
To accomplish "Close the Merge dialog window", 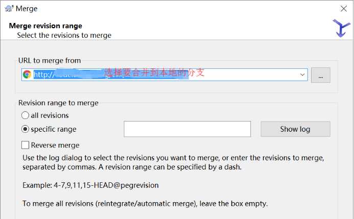I will pyautogui.click(x=344, y=9).
